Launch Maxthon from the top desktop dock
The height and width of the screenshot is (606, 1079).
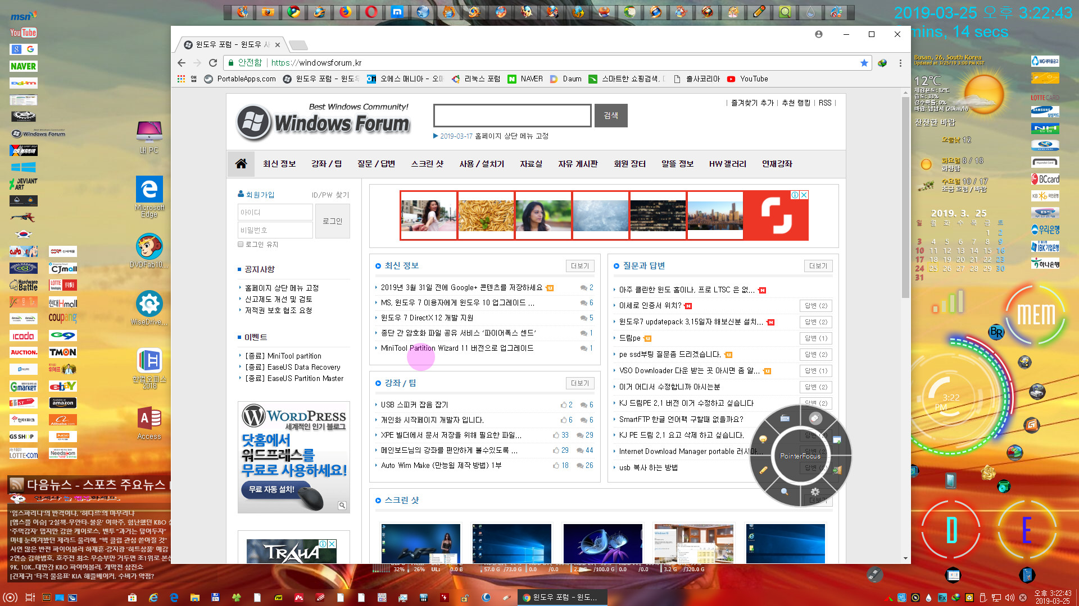point(397,12)
